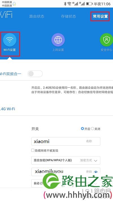Click the 开关 label
This screenshot has width=113, height=201.
point(35,129)
